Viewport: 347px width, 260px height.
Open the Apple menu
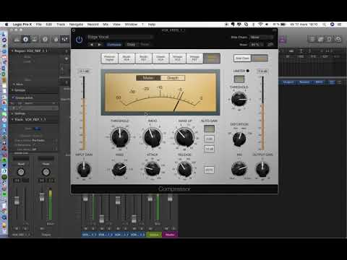point(7,25)
